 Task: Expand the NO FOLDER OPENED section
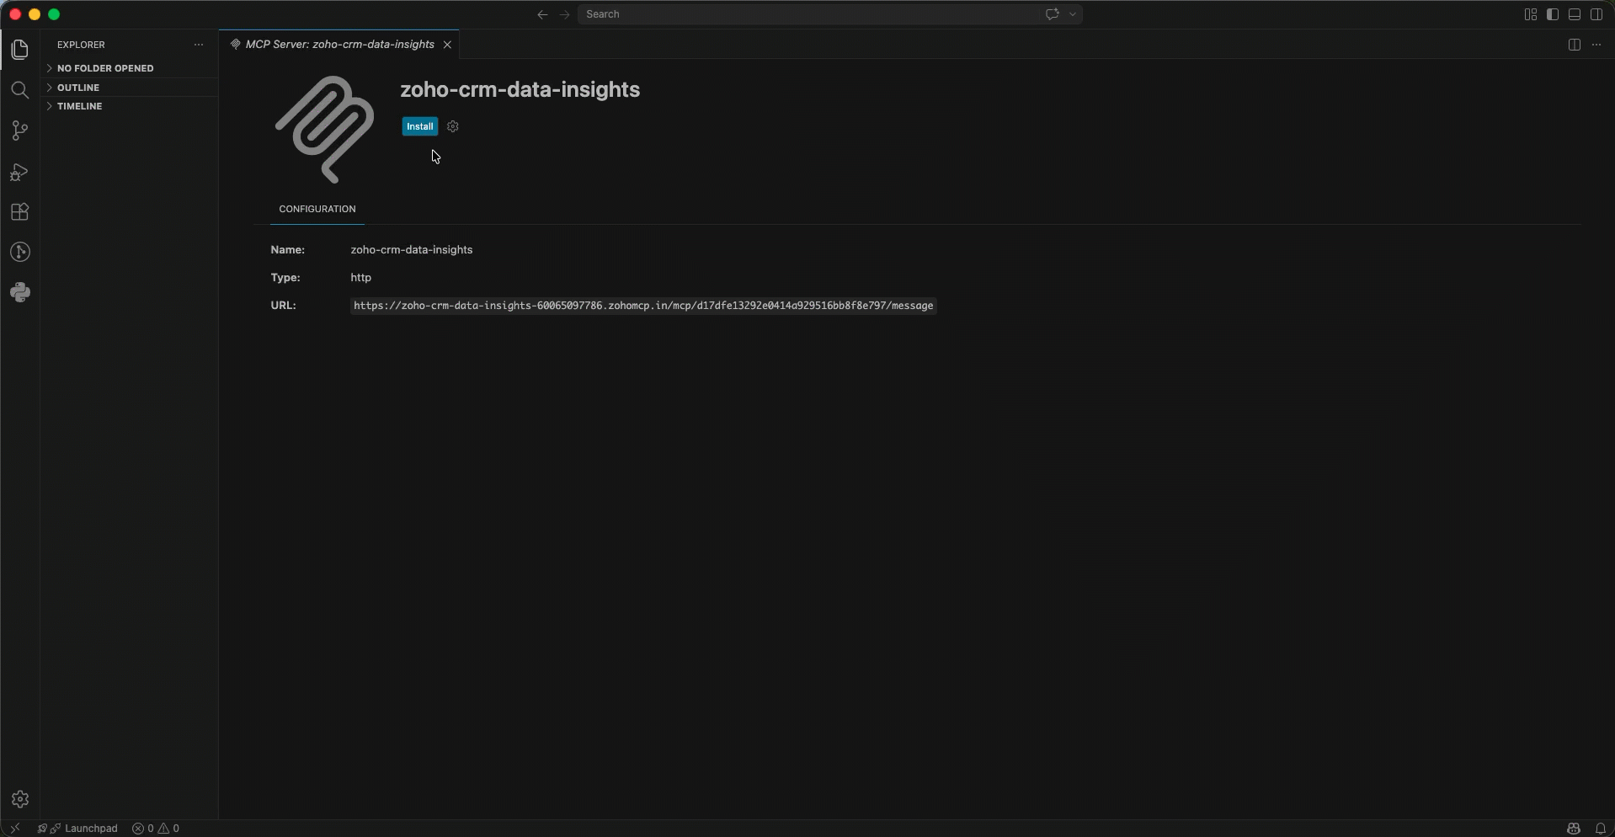(105, 68)
